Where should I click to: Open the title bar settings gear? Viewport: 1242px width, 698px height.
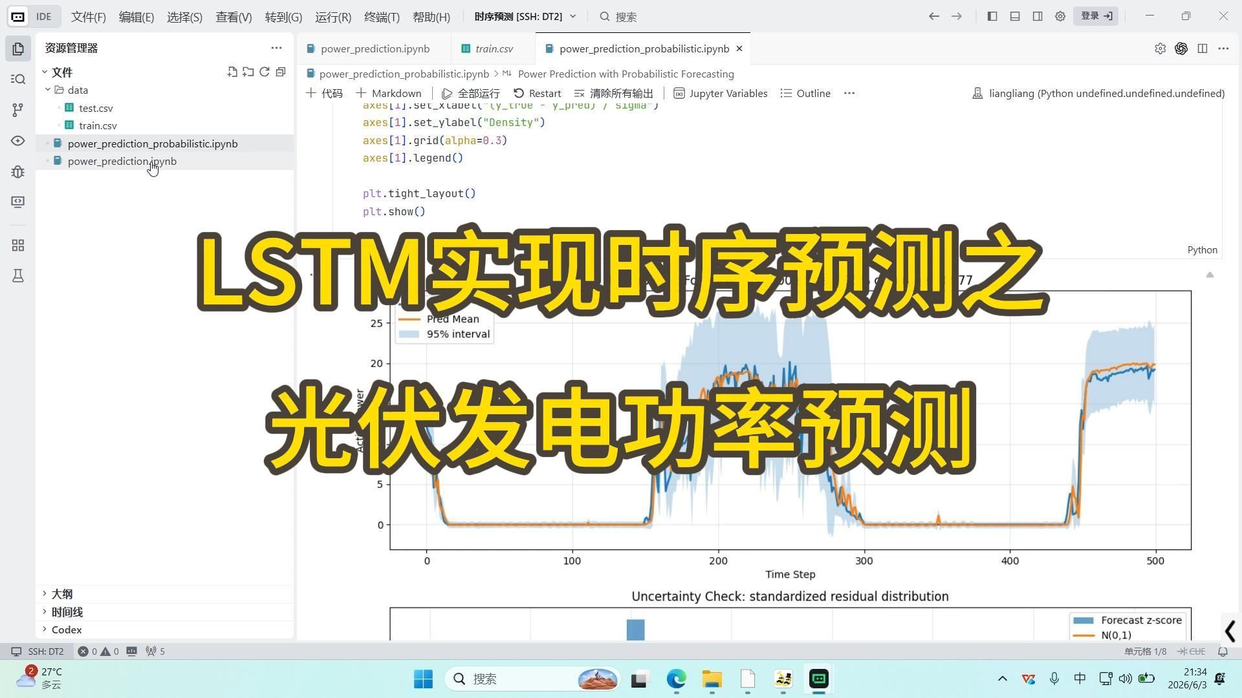(x=1060, y=16)
